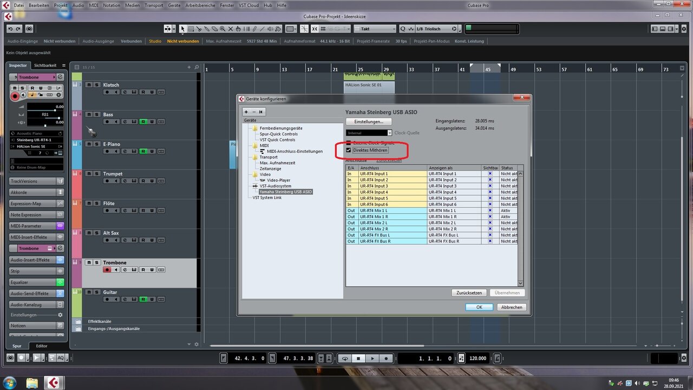The height and width of the screenshot is (390, 693).
Task: Click the Undo arrow icon
Action: coord(10,29)
